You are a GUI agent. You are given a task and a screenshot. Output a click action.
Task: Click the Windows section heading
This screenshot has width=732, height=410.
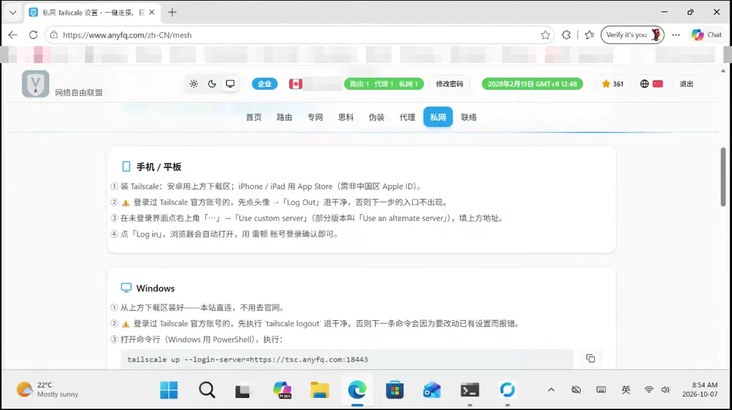156,288
